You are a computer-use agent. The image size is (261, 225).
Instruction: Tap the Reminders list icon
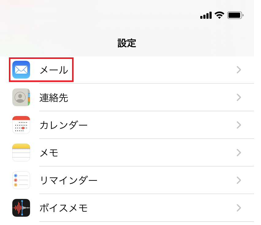tap(21, 180)
